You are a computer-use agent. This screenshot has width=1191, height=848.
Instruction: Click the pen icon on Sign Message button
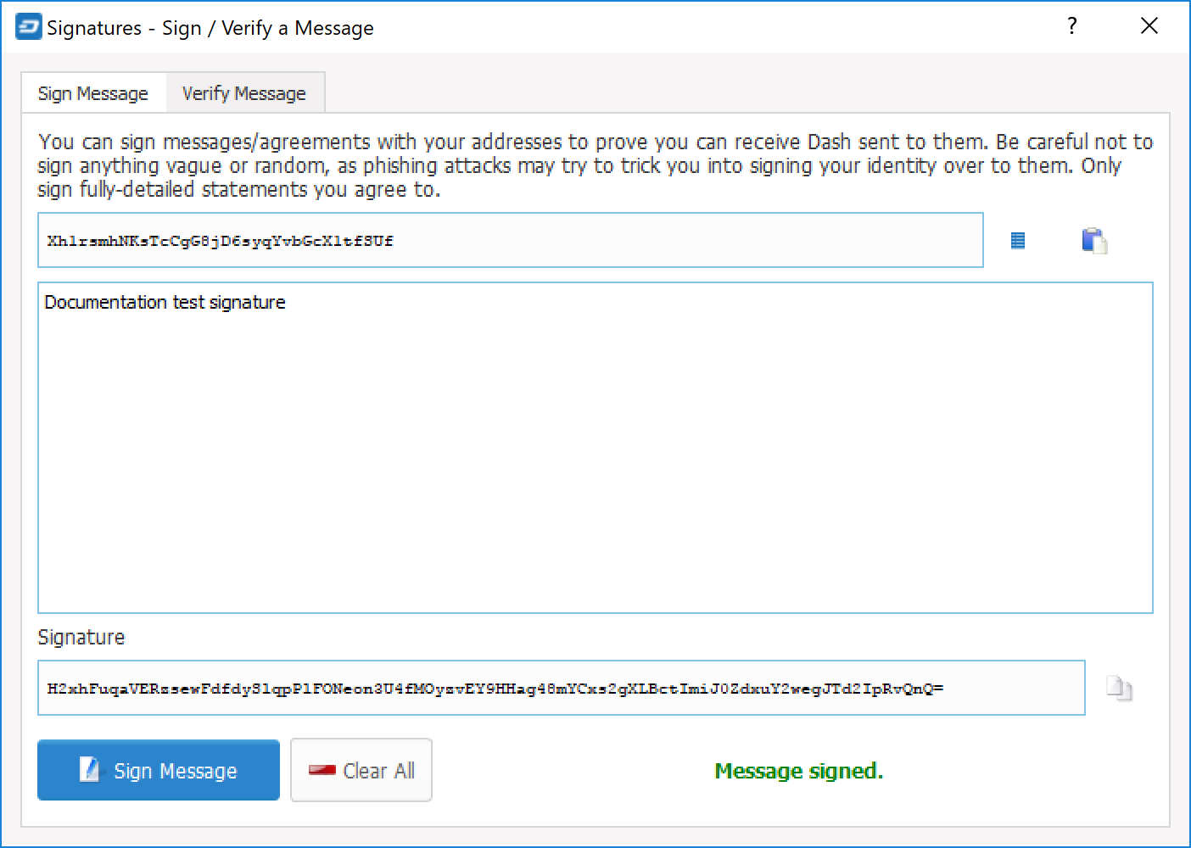[90, 769]
